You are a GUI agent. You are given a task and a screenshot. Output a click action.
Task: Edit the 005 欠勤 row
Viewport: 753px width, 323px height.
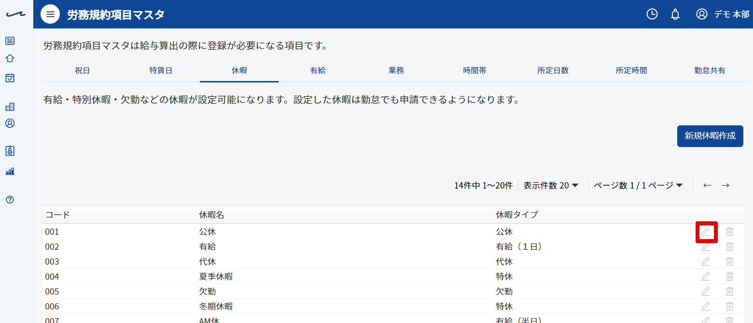tap(706, 291)
